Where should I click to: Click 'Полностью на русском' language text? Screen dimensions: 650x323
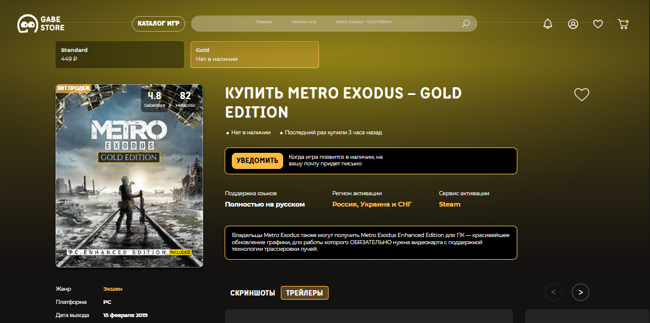coord(265,205)
